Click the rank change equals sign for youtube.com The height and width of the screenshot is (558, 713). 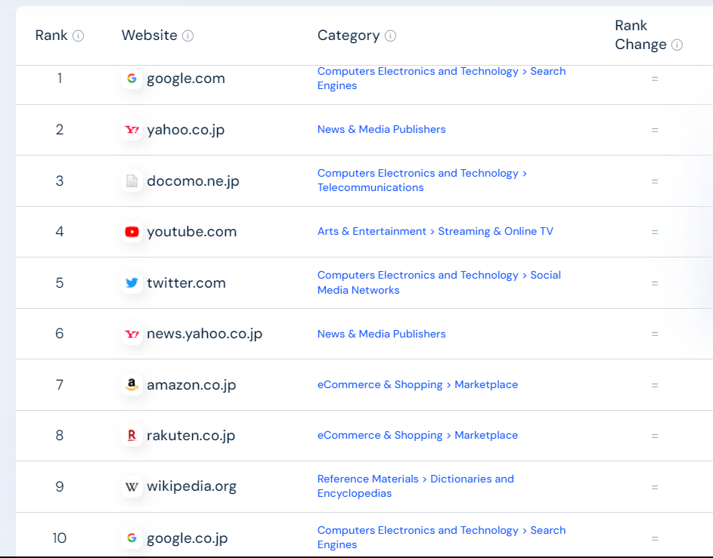point(655,233)
